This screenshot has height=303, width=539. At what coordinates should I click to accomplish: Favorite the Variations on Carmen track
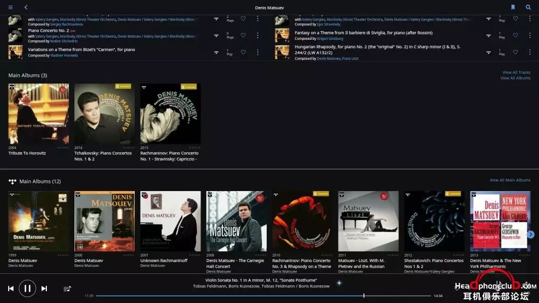point(243,52)
